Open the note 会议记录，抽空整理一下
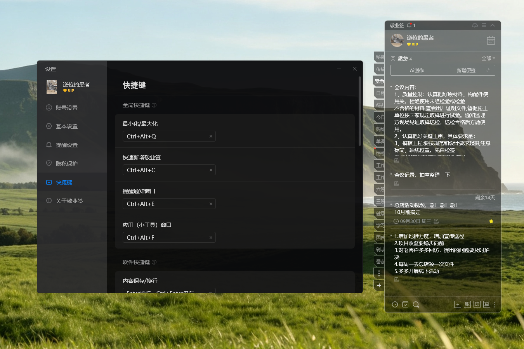 click(x=422, y=175)
